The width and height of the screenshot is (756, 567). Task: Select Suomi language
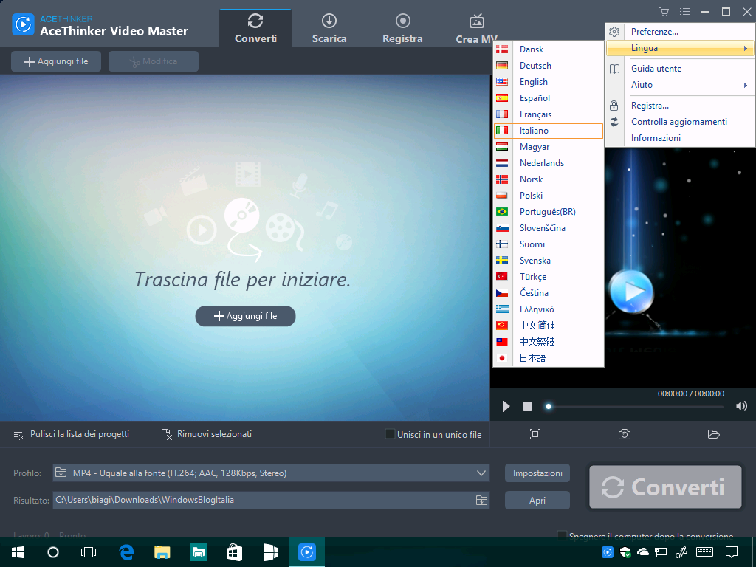point(549,244)
